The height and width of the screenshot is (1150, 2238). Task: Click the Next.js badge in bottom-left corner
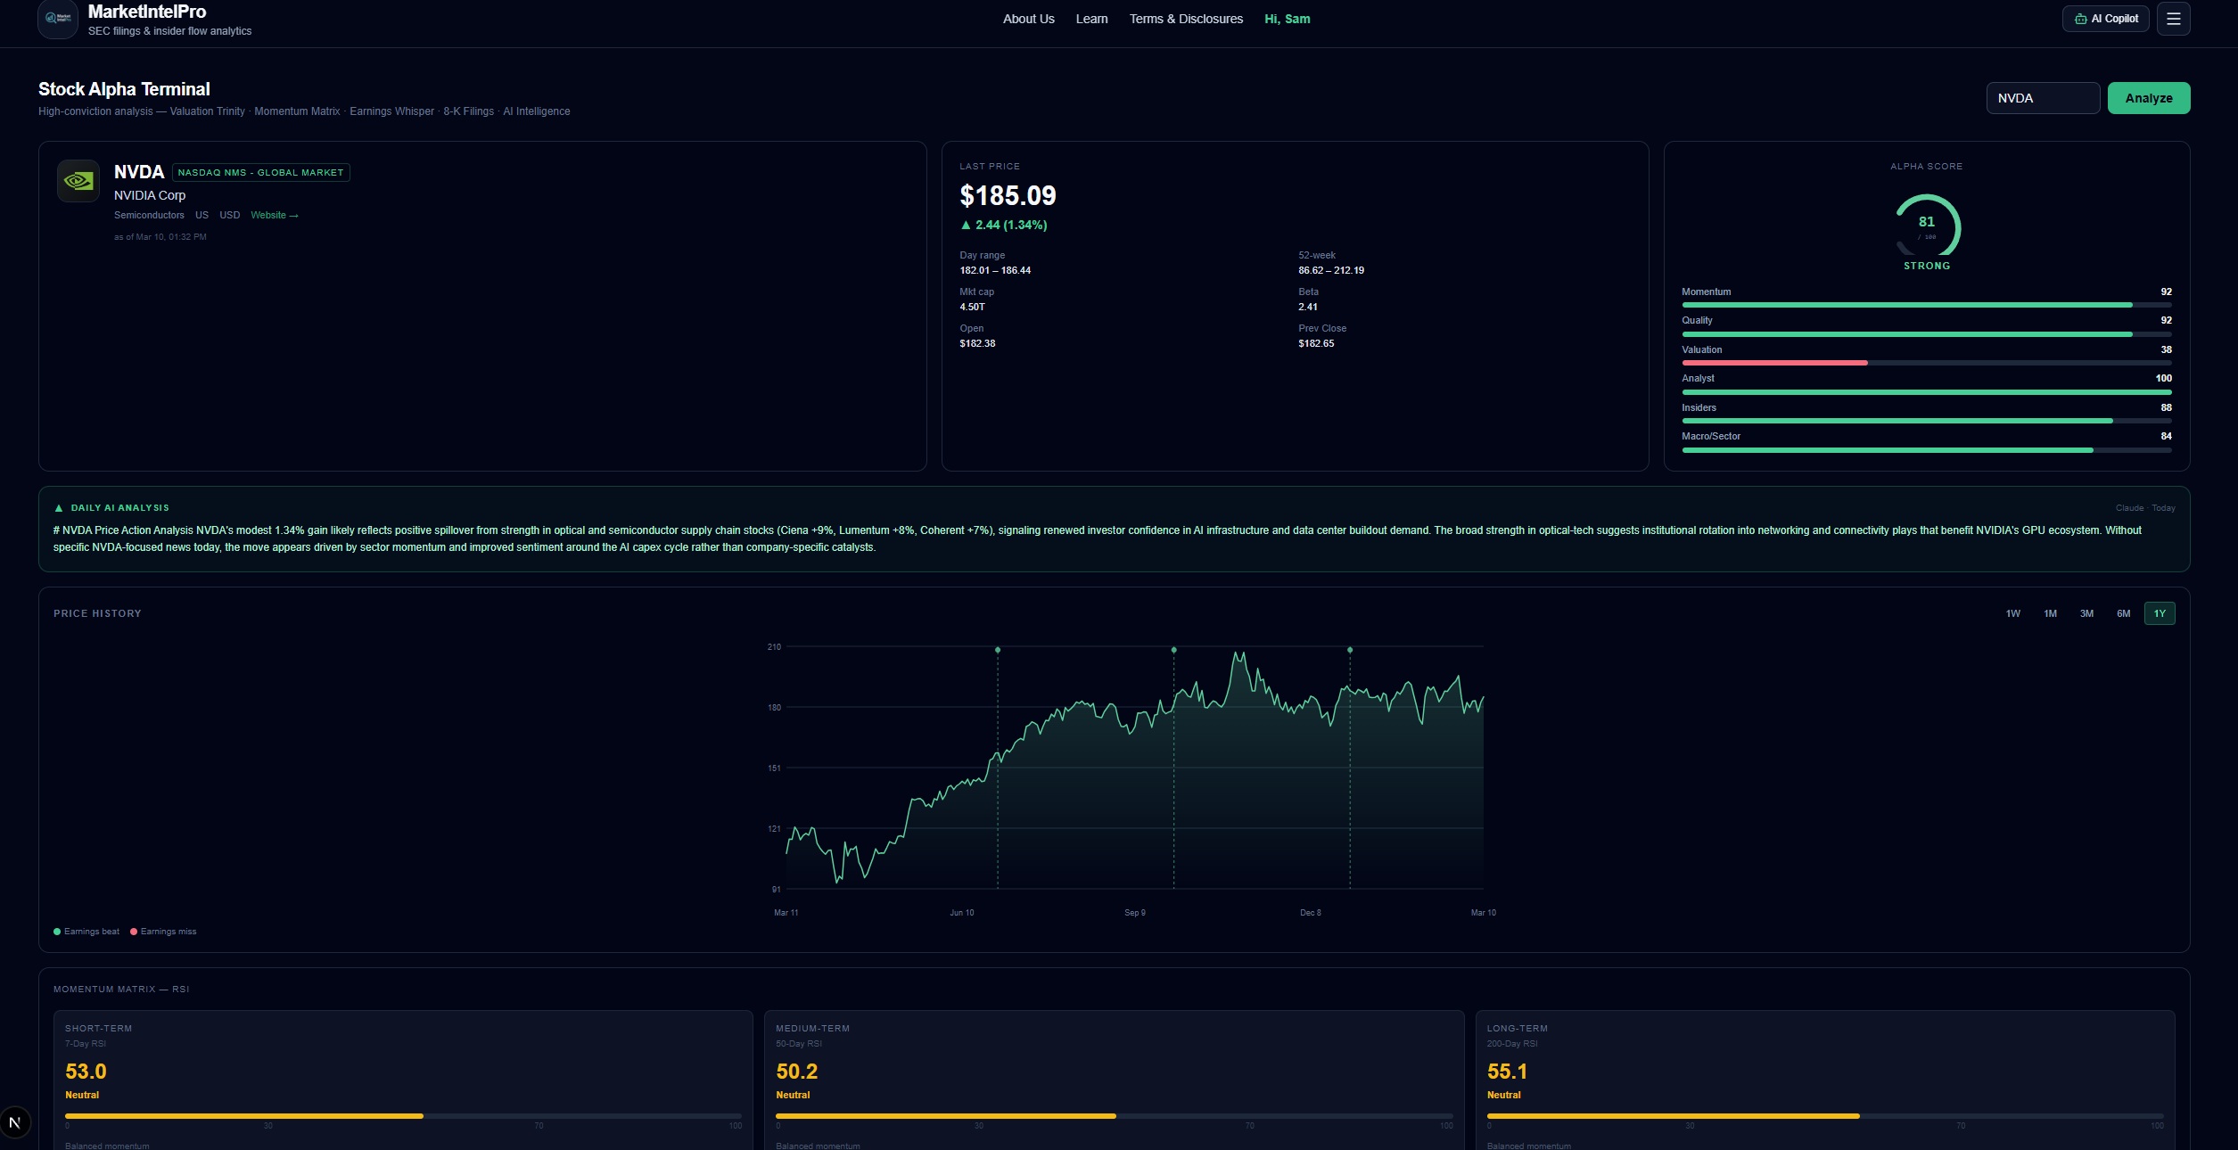[x=14, y=1123]
